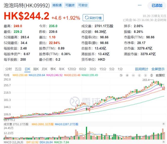The width and height of the screenshot is (167, 144).
Task: Click the MA30:233.48 moving average label
Action: [x=72, y=75]
